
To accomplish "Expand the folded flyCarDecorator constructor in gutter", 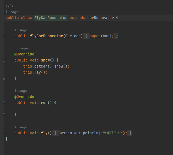I will click(x=4, y=36).
